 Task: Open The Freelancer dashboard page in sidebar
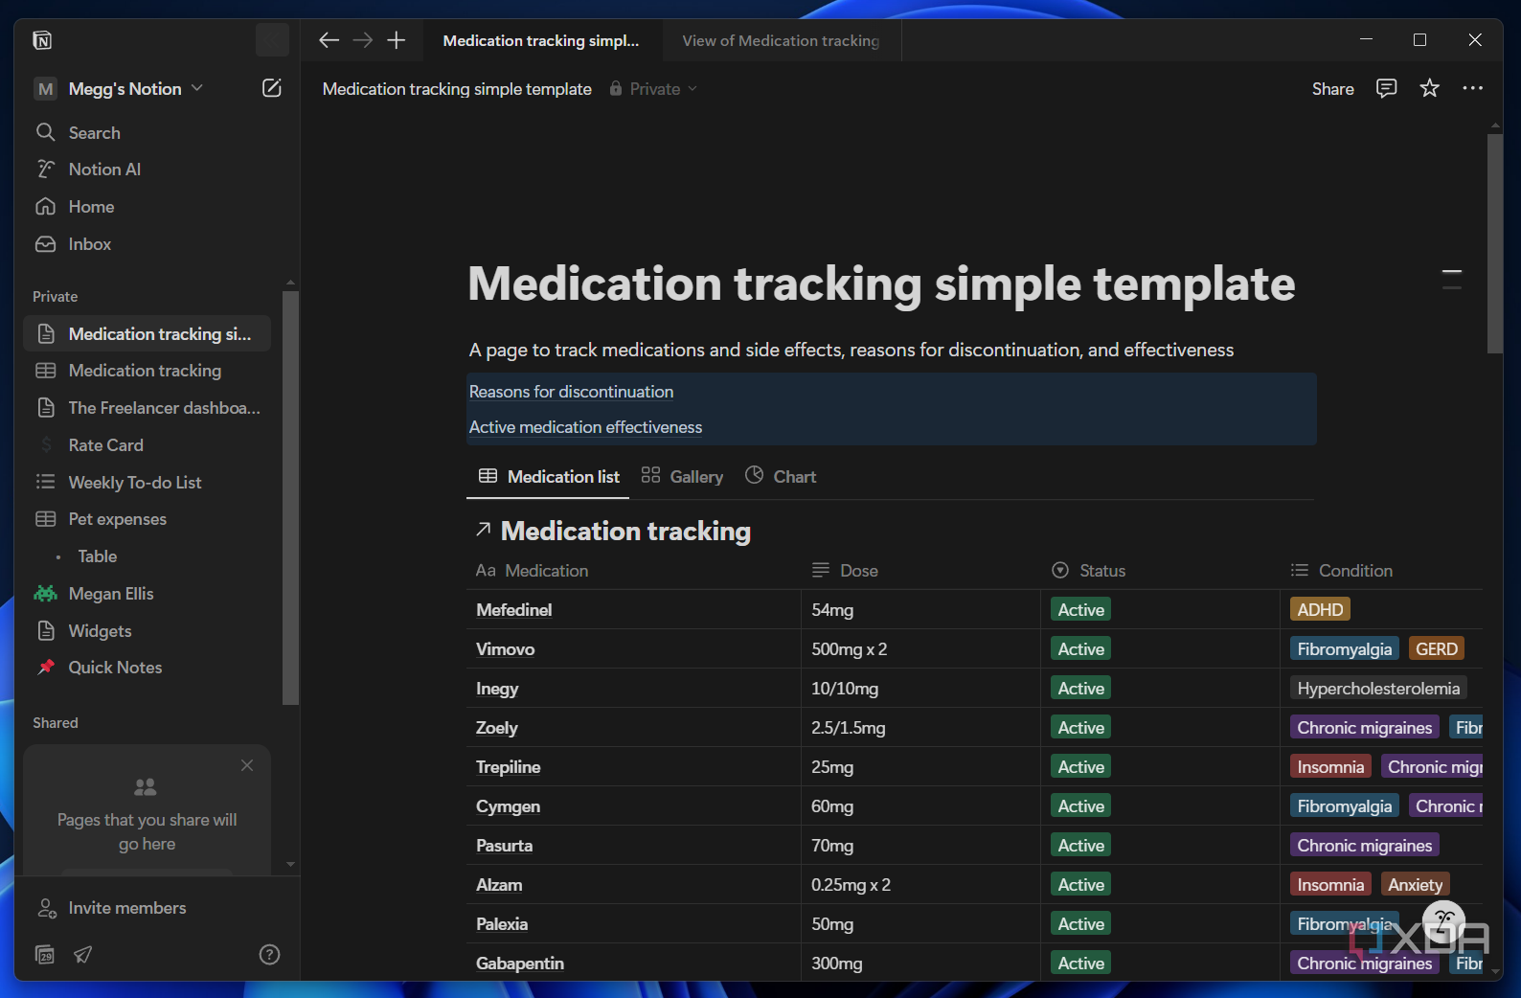[148, 408]
